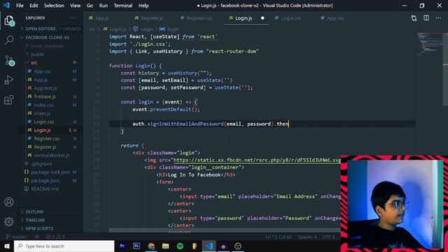
Task: Expand the OUTLINE section
Action: click(51, 211)
